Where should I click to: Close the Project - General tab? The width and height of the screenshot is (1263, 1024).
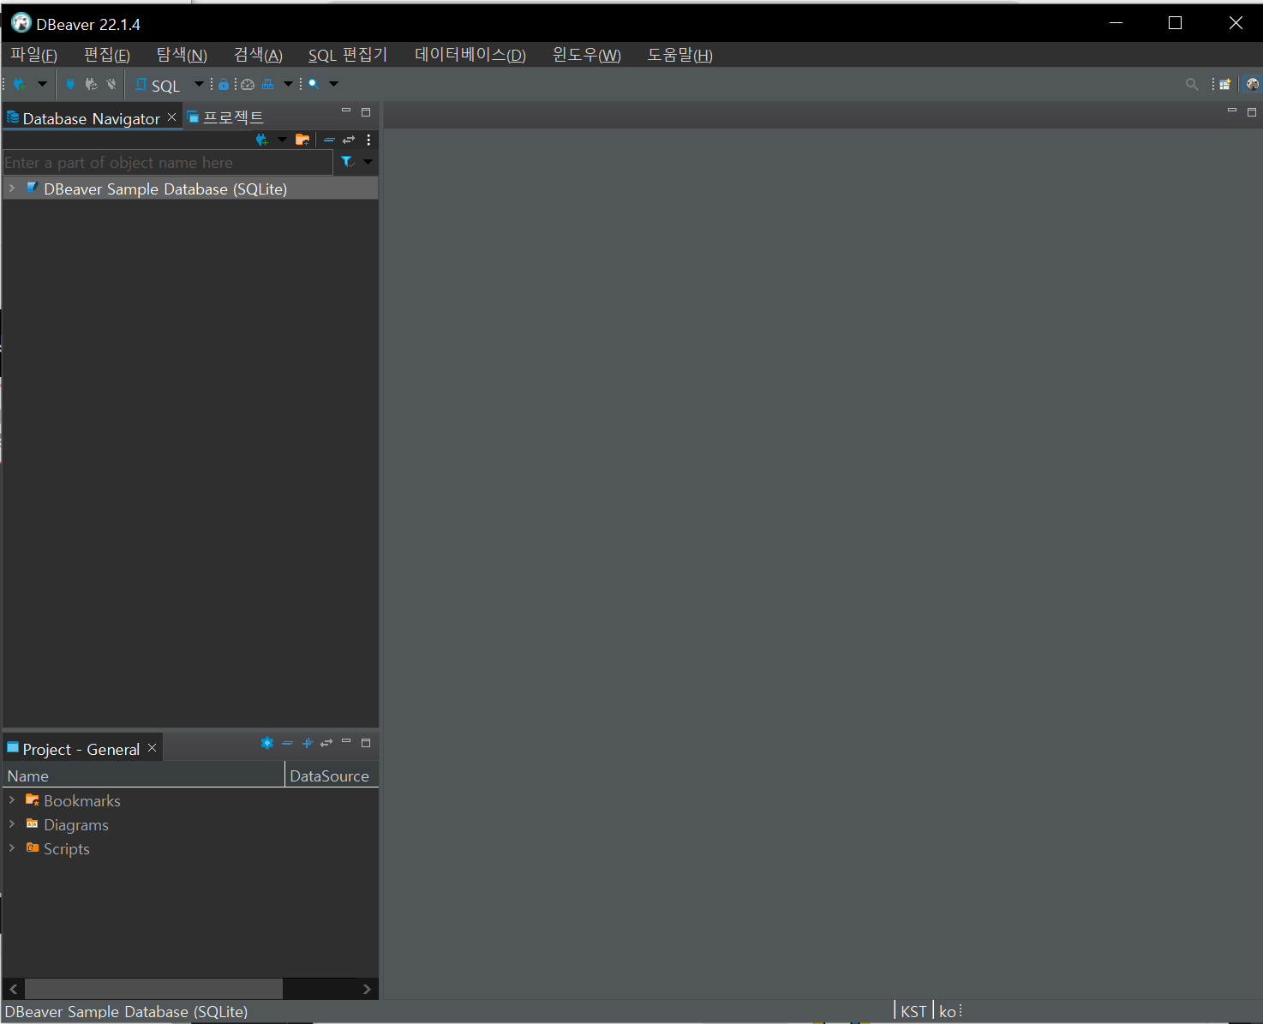point(153,748)
